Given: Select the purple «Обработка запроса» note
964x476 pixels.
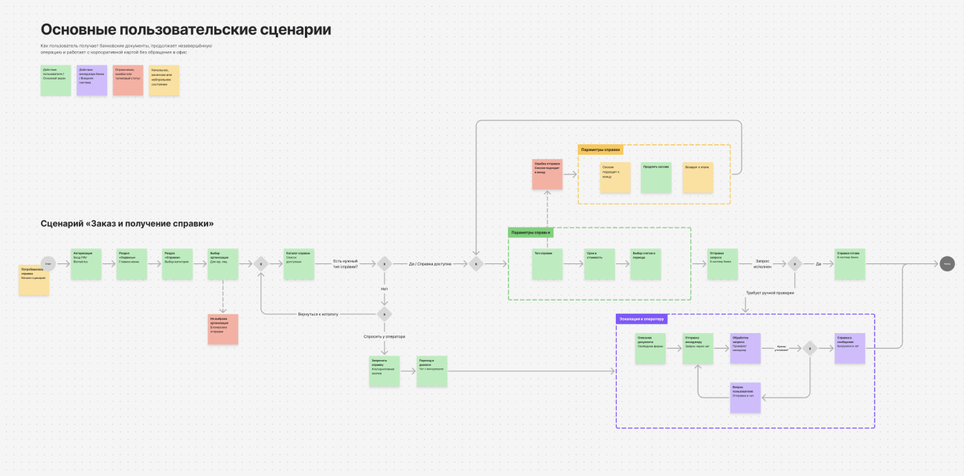Looking at the screenshot, I should coord(745,348).
